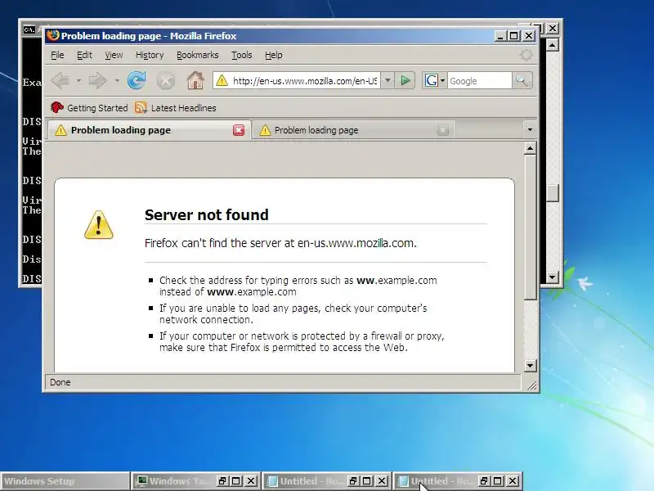Maximize the Firefox window
654x491 pixels.
point(514,36)
